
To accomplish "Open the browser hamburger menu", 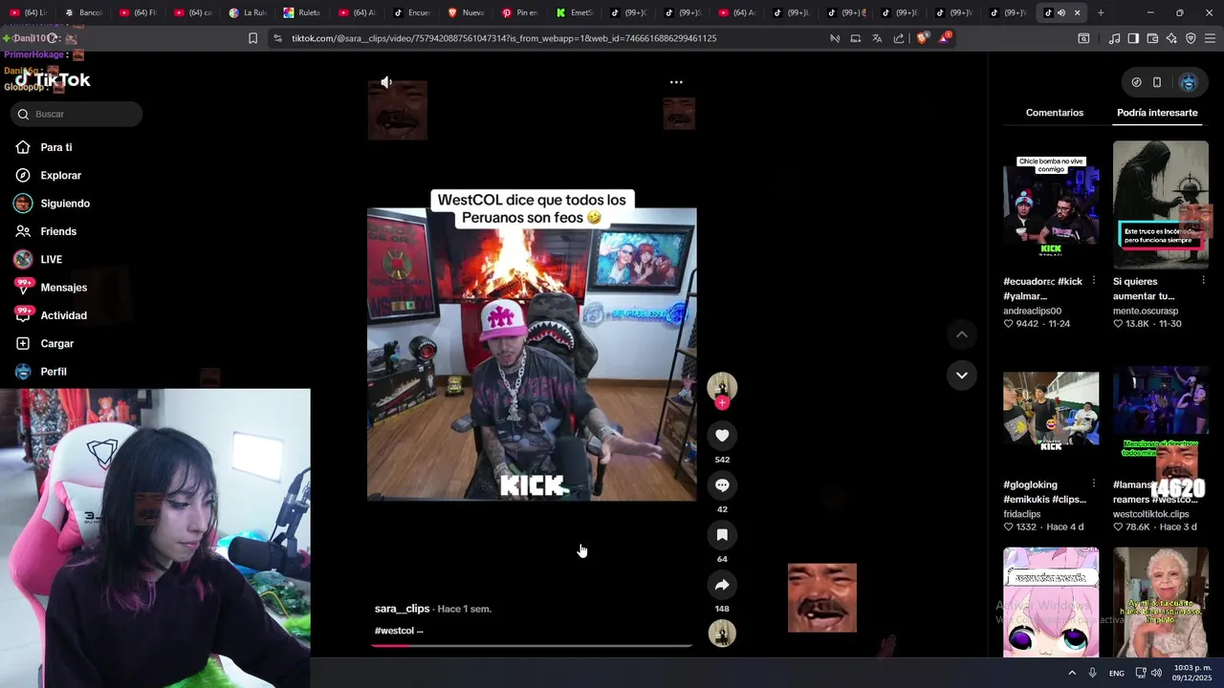I will click(1210, 38).
